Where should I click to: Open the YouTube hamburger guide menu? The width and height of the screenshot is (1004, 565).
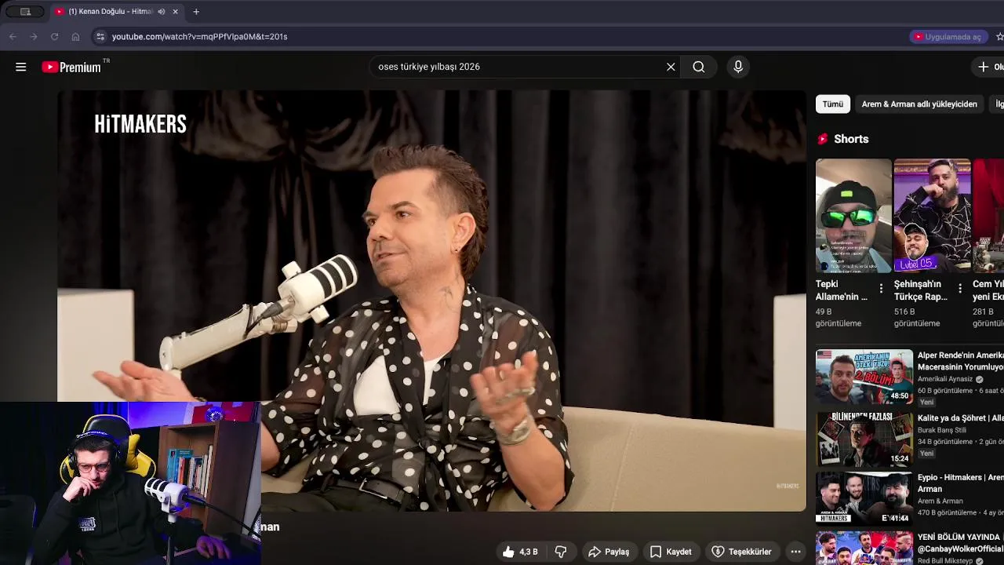pos(21,67)
